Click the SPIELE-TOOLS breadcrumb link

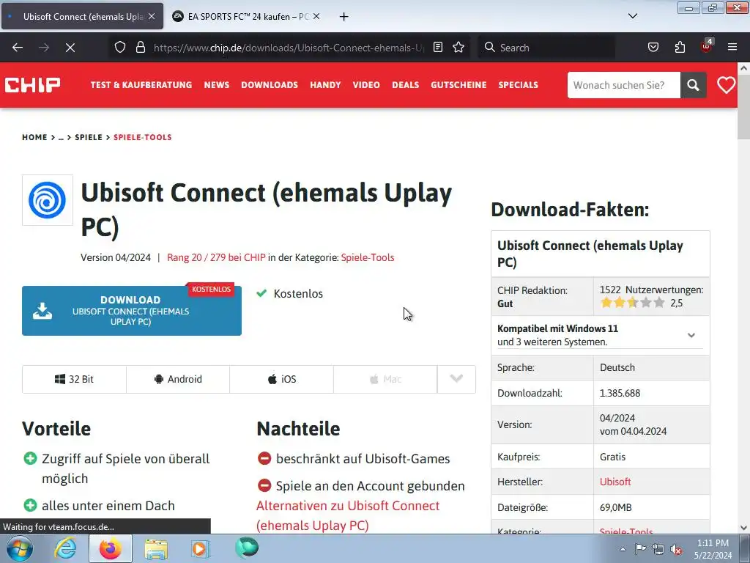tap(143, 137)
